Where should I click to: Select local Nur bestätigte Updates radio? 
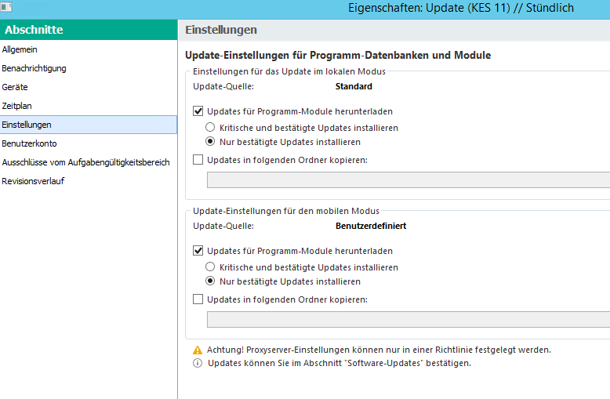tap(210, 142)
